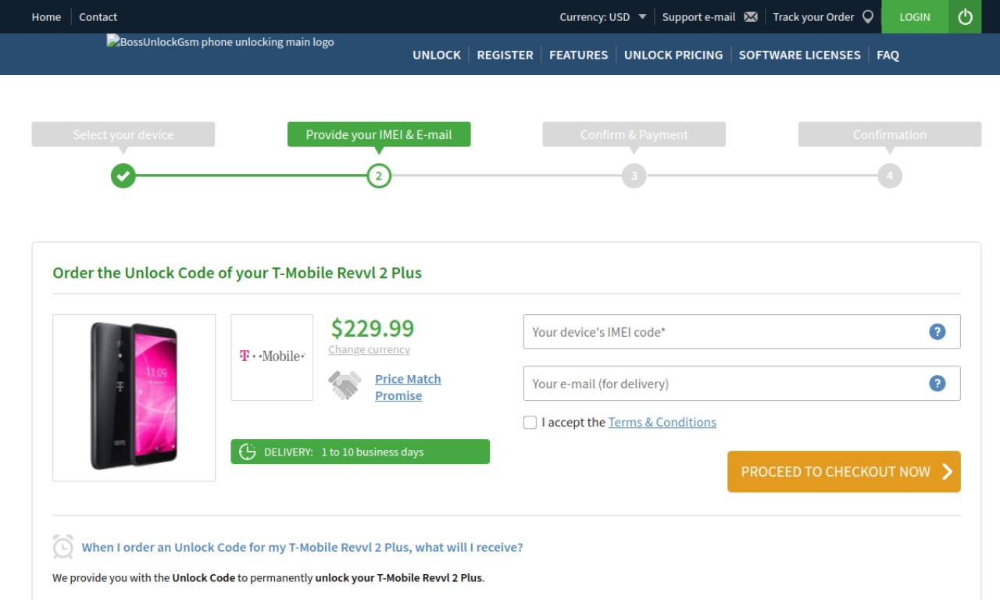Focus the device's IMEI code field
The height and width of the screenshot is (600, 1000).
click(x=741, y=332)
